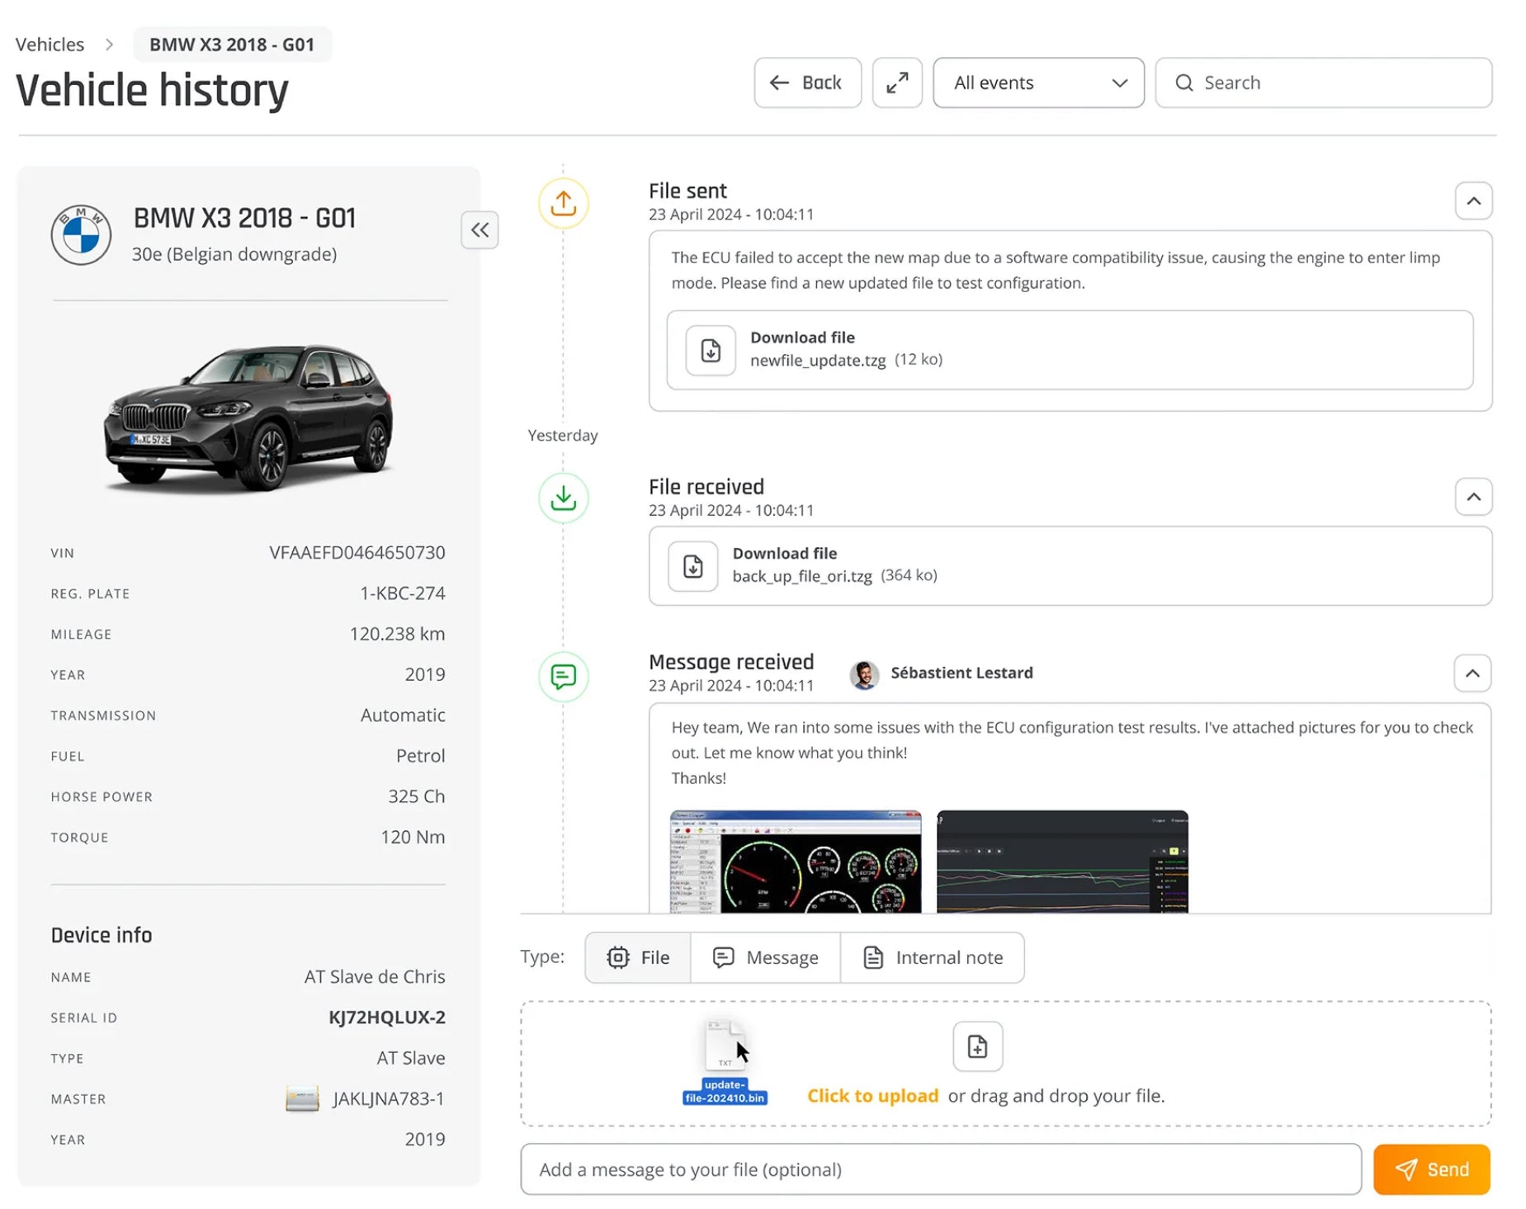Click fuel value Petrol
1526x1209 pixels.
point(420,755)
